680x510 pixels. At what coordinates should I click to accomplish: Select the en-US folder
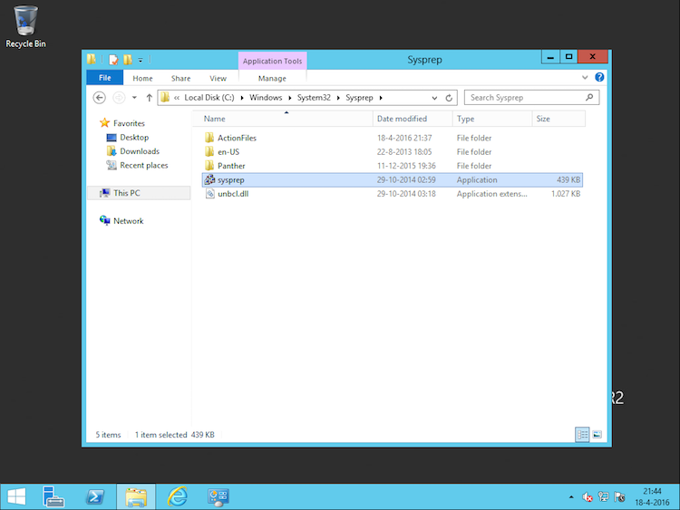pyautogui.click(x=393, y=151)
